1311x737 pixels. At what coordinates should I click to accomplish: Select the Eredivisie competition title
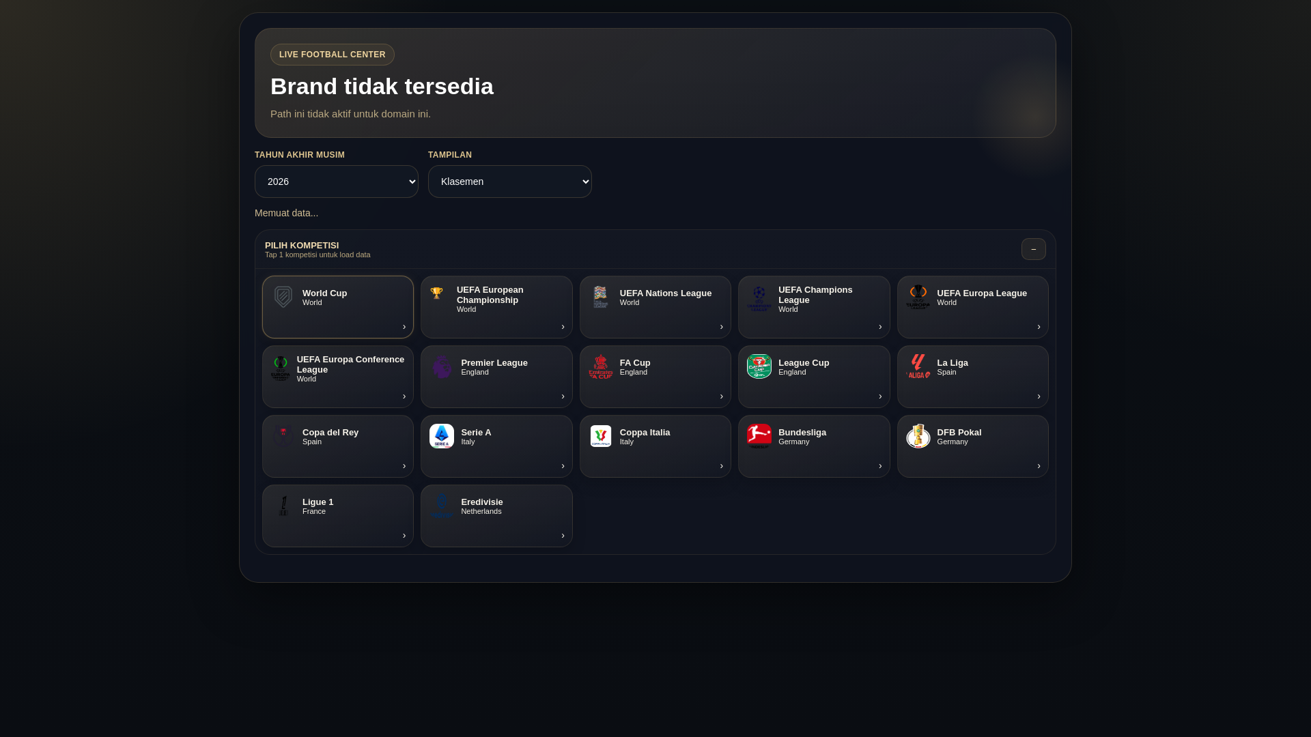(482, 502)
